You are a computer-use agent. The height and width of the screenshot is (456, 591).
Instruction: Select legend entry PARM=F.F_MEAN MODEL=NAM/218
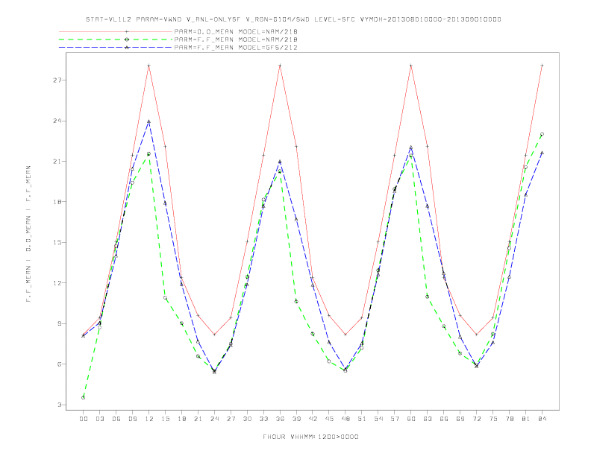pos(236,39)
